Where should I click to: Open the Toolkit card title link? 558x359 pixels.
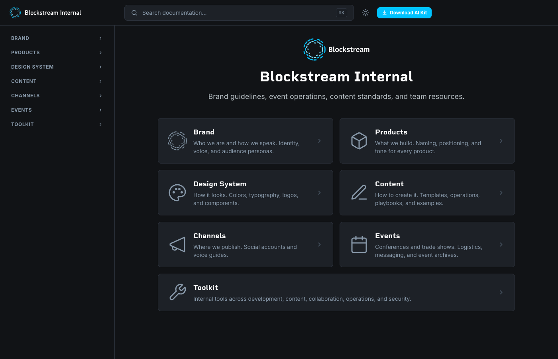click(206, 288)
